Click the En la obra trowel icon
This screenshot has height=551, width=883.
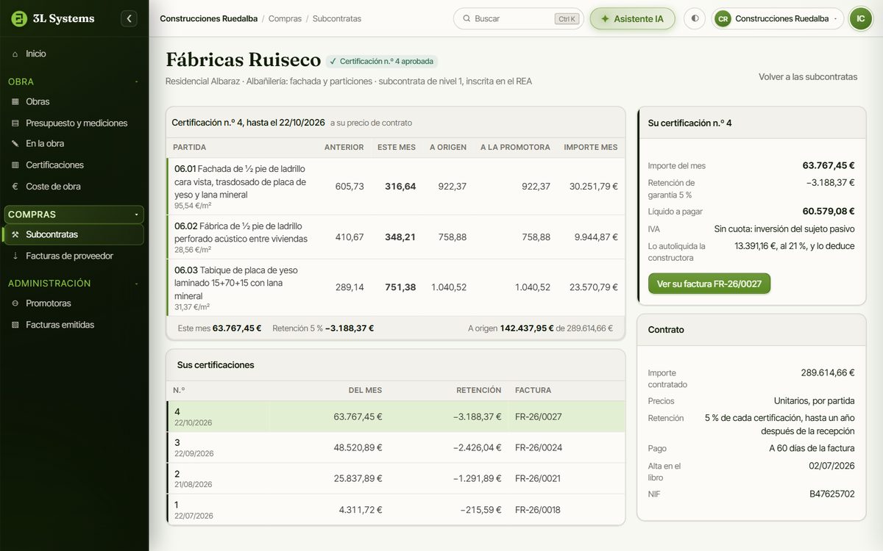[x=15, y=144]
